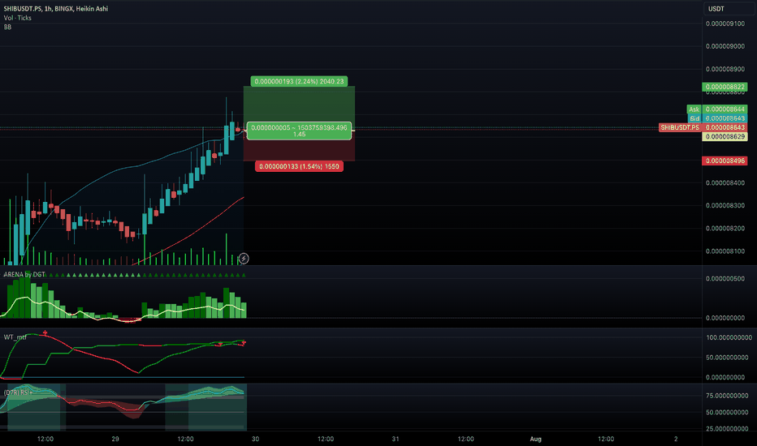Click the 75.000000000 RSI scale value

727,396
